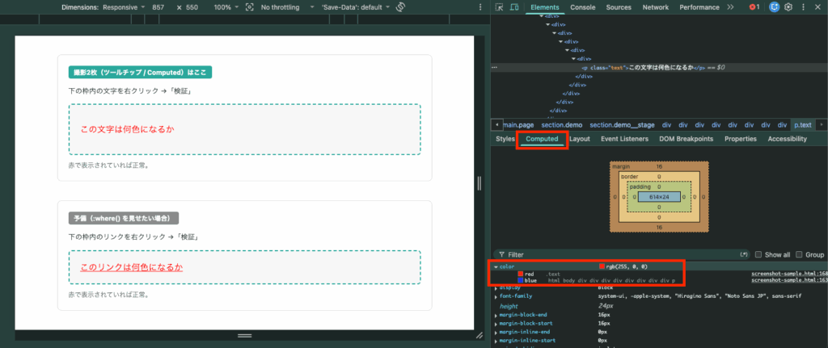Open screenshot-sample.html:168 source link

pyautogui.click(x=789, y=274)
